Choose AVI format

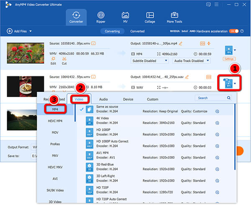[55, 179]
